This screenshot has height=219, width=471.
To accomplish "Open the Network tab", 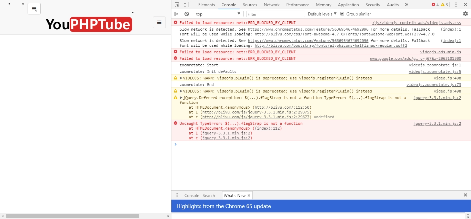I will [x=272, y=5].
